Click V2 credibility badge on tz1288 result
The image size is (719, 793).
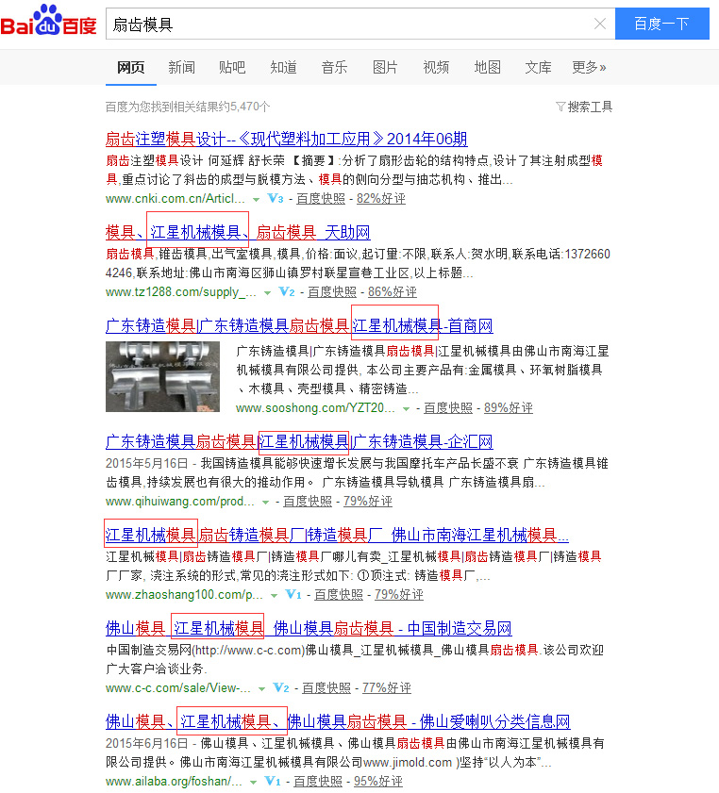[x=287, y=291]
